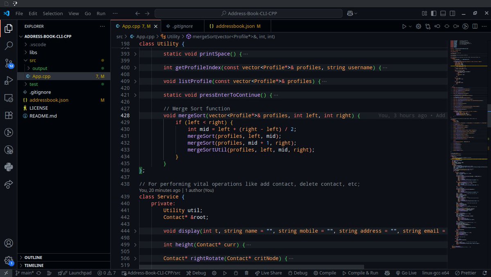Open README.md in the explorer
The width and height of the screenshot is (491, 277).
tap(43, 116)
